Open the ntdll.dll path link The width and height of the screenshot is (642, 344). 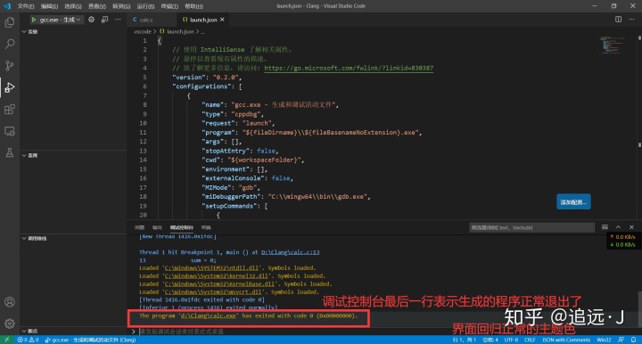211,268
